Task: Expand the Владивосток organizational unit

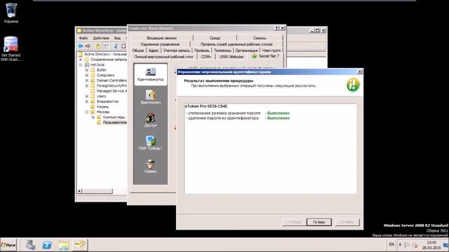Action: tap(87, 101)
